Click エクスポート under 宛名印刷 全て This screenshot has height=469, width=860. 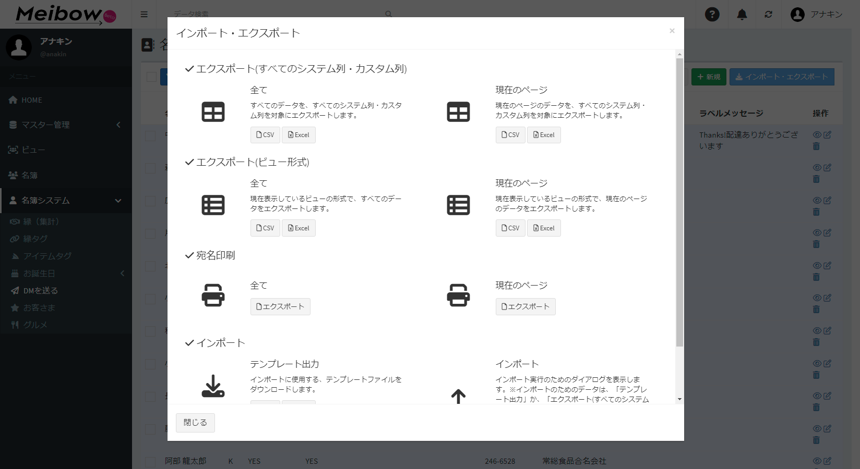[x=280, y=306]
